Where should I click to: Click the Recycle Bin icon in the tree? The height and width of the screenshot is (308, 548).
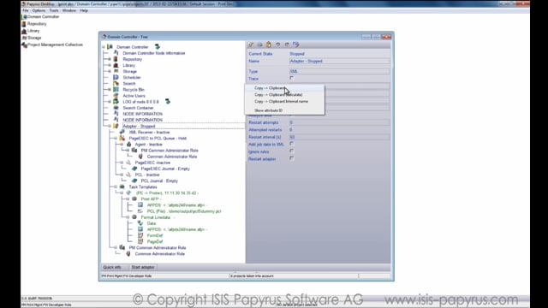pyautogui.click(x=116, y=89)
